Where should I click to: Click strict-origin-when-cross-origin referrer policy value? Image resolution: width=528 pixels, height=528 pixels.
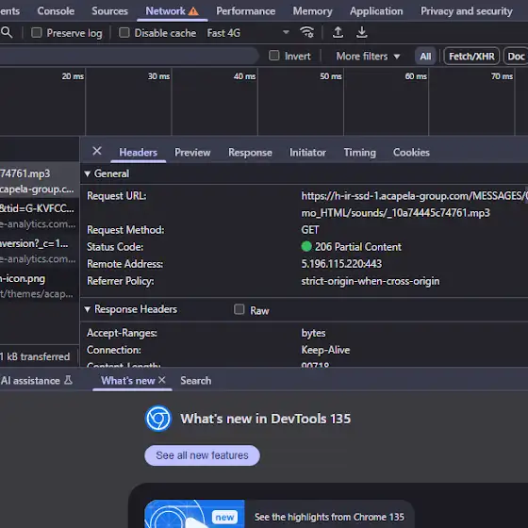click(x=370, y=281)
